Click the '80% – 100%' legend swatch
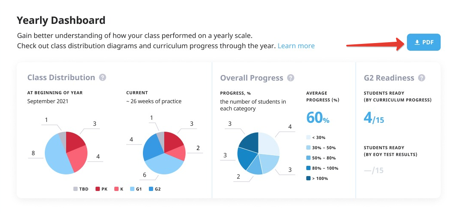Viewport: 459px width, 214px height. coord(309,168)
